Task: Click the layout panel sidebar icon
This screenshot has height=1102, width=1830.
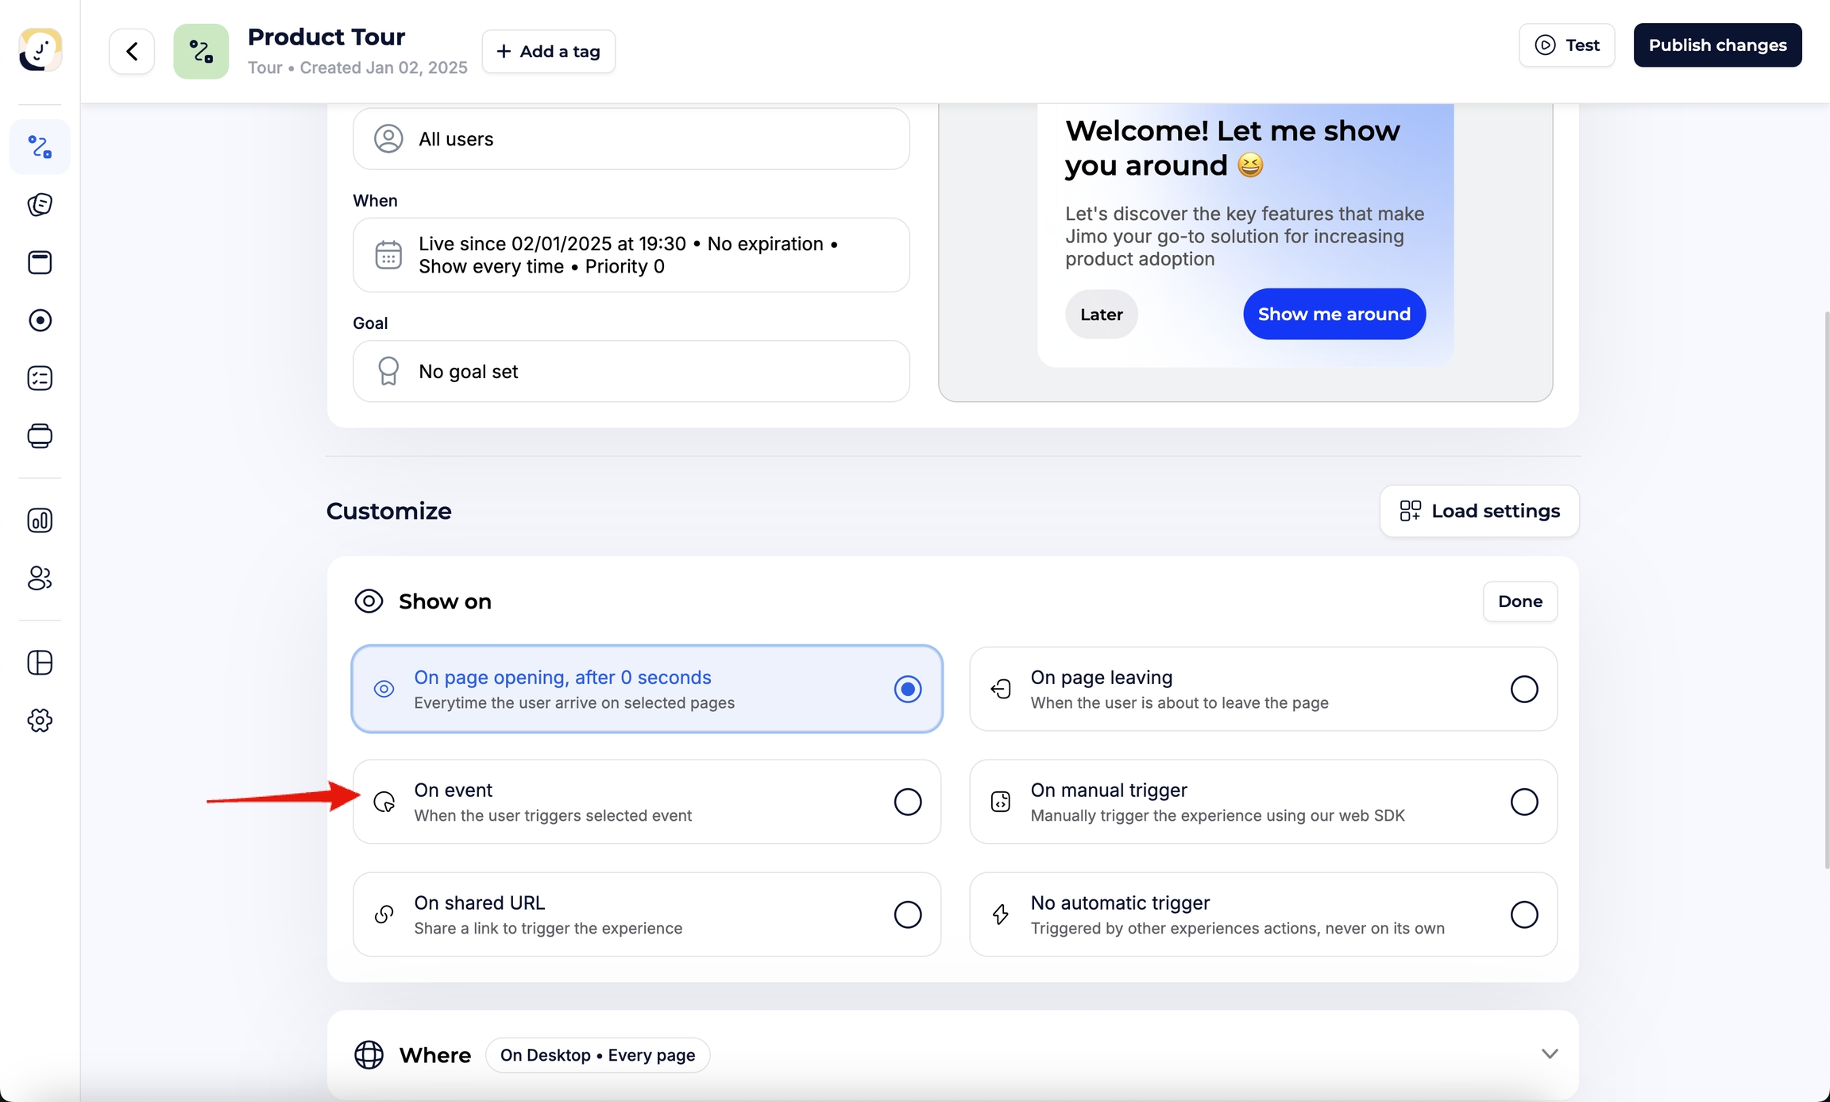Action: pyautogui.click(x=40, y=663)
